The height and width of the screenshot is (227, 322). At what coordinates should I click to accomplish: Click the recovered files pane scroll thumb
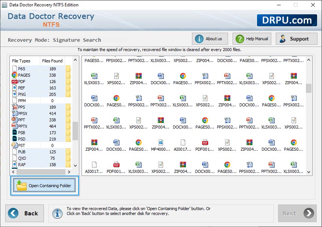[x=308, y=88]
